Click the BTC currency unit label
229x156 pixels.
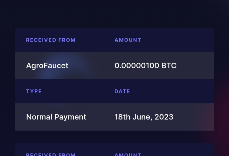point(169,66)
